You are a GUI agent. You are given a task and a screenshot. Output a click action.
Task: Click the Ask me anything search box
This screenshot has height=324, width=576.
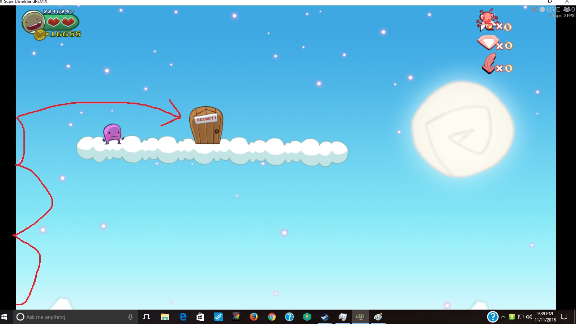76,317
